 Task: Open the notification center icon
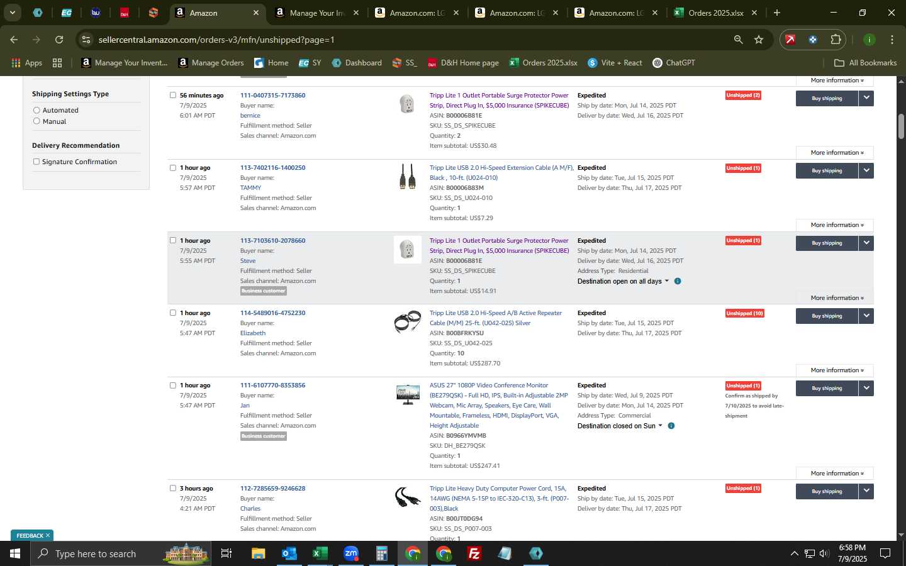[885, 553]
